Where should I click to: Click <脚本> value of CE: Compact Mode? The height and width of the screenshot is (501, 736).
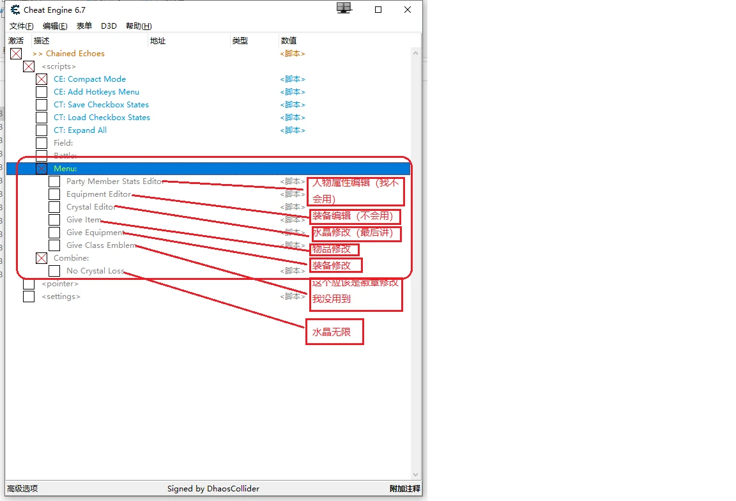(293, 79)
